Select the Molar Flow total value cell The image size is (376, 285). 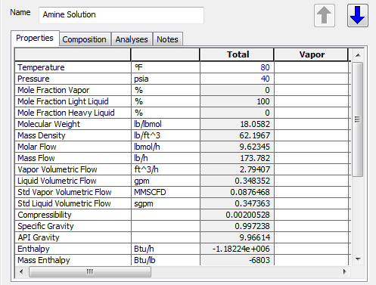[x=237, y=147]
